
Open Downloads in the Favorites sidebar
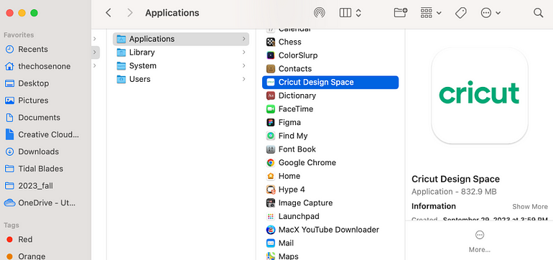[x=38, y=152]
